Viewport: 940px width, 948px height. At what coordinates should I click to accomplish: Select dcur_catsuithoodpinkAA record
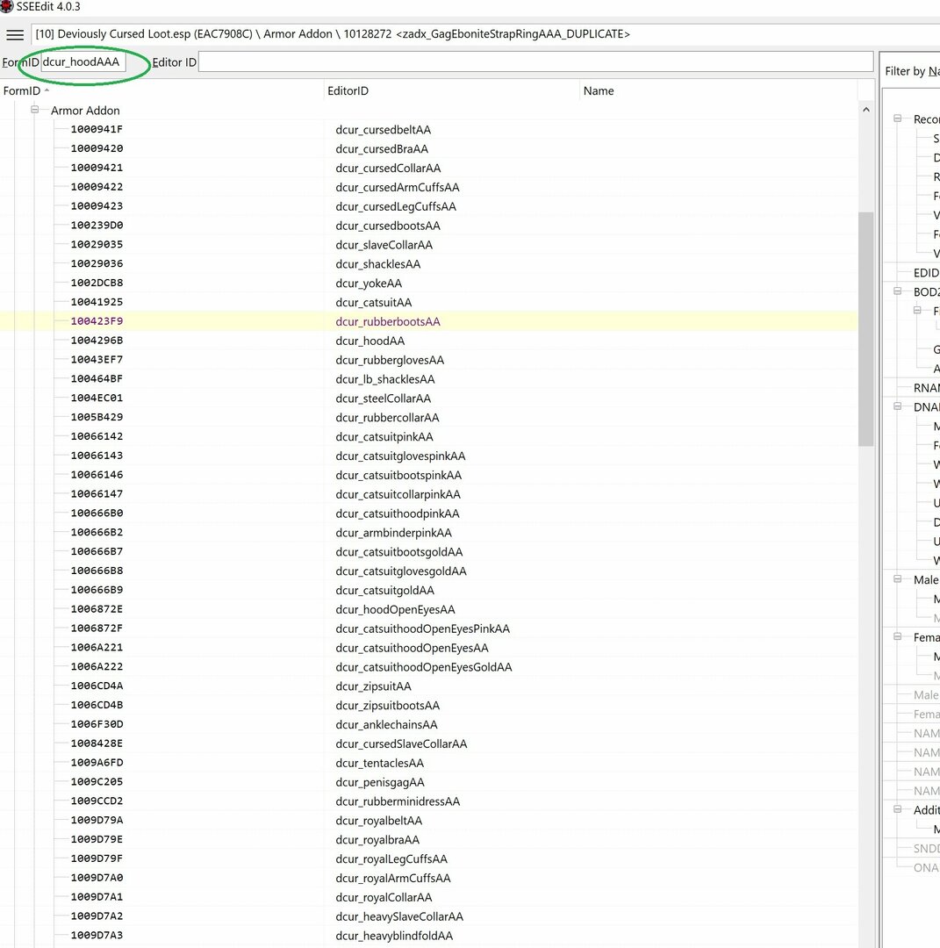(429, 513)
